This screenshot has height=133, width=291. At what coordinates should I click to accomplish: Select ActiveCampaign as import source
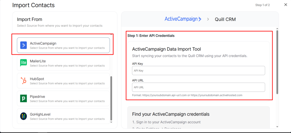tap(63, 45)
